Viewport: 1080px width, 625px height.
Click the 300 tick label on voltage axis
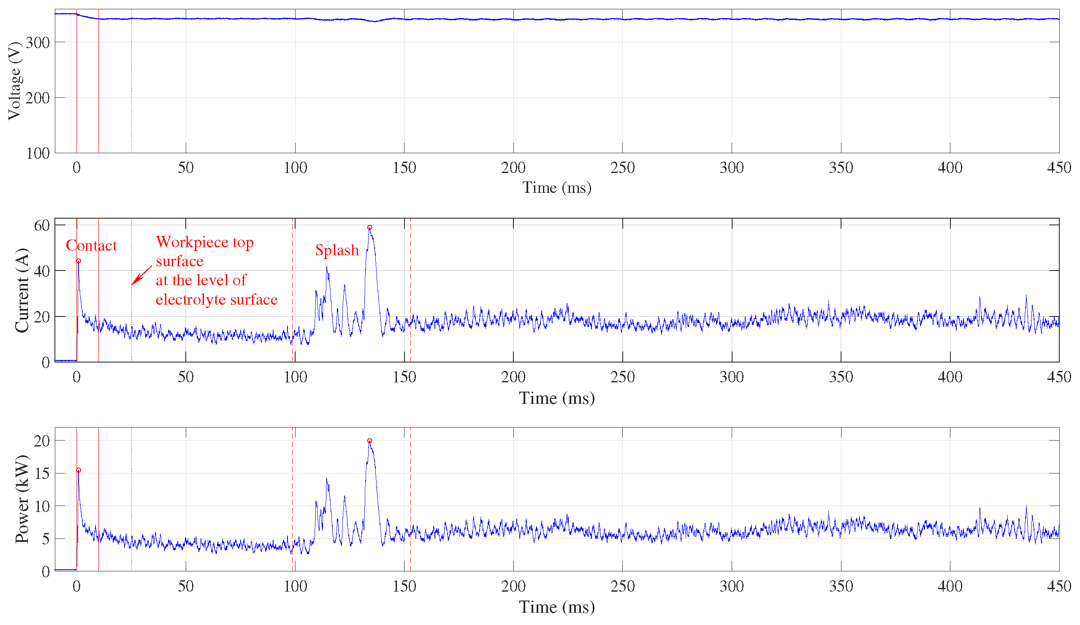click(x=38, y=42)
